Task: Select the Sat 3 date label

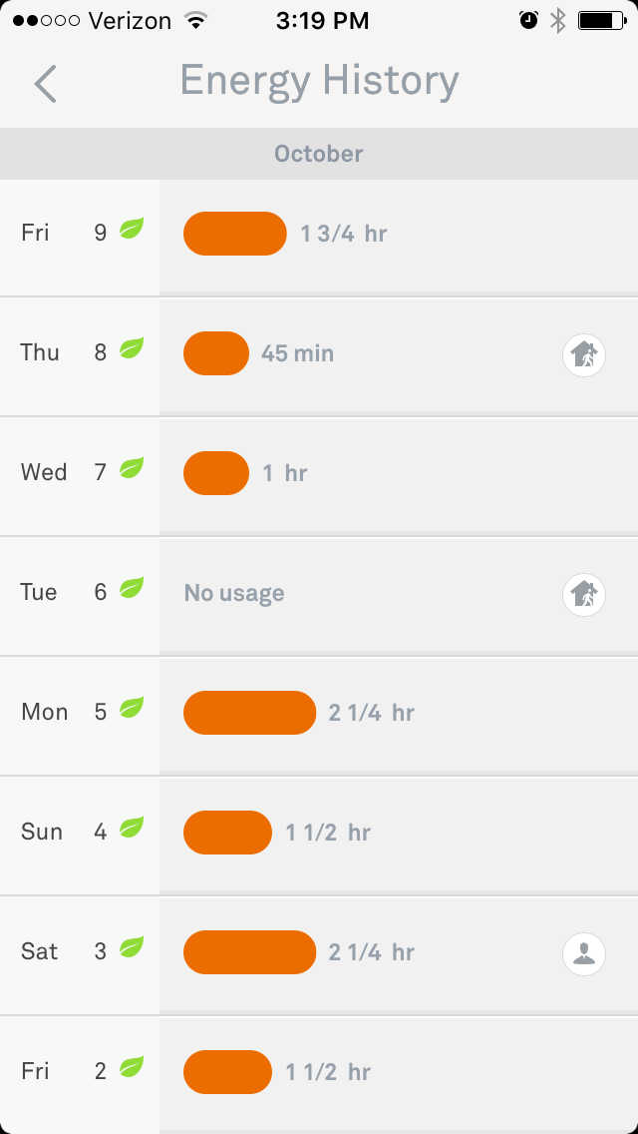Action: 62,952
